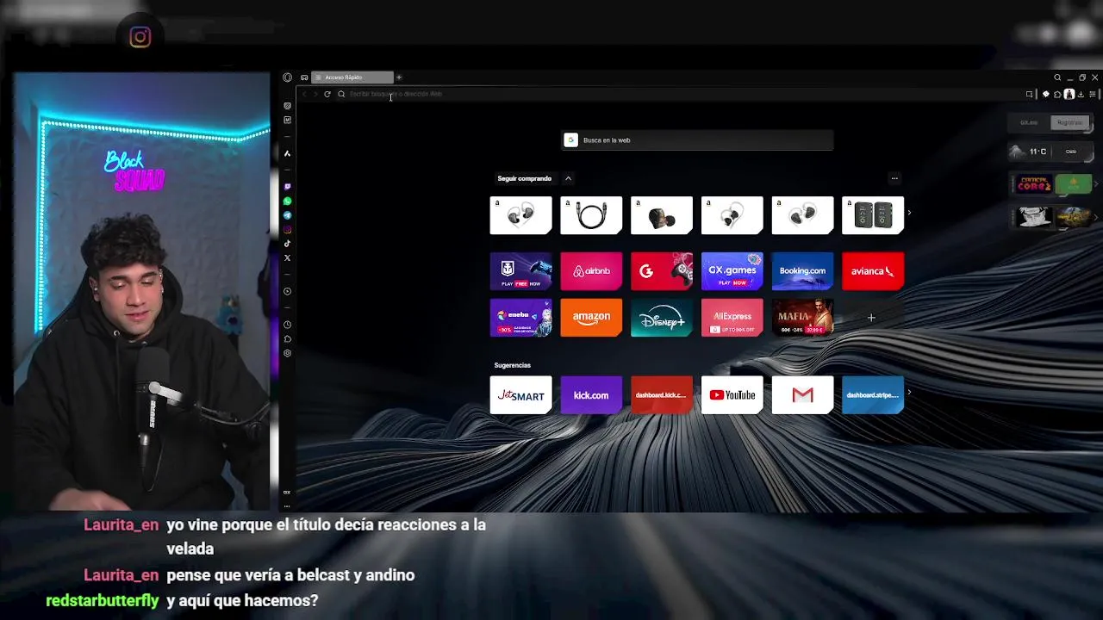Image resolution: width=1103 pixels, height=620 pixels.
Task: Open Telegram from the sidebar
Action: [x=287, y=215]
